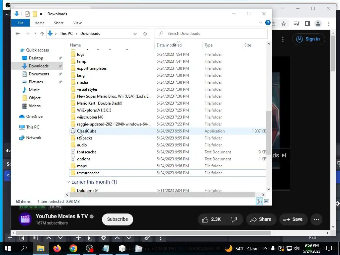340x255 pixels.
Task: Collapse the Earlier this month group
Action: (68, 182)
